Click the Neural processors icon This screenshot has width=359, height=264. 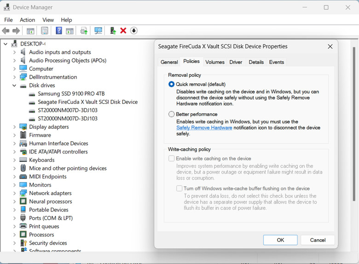[x=23, y=201]
